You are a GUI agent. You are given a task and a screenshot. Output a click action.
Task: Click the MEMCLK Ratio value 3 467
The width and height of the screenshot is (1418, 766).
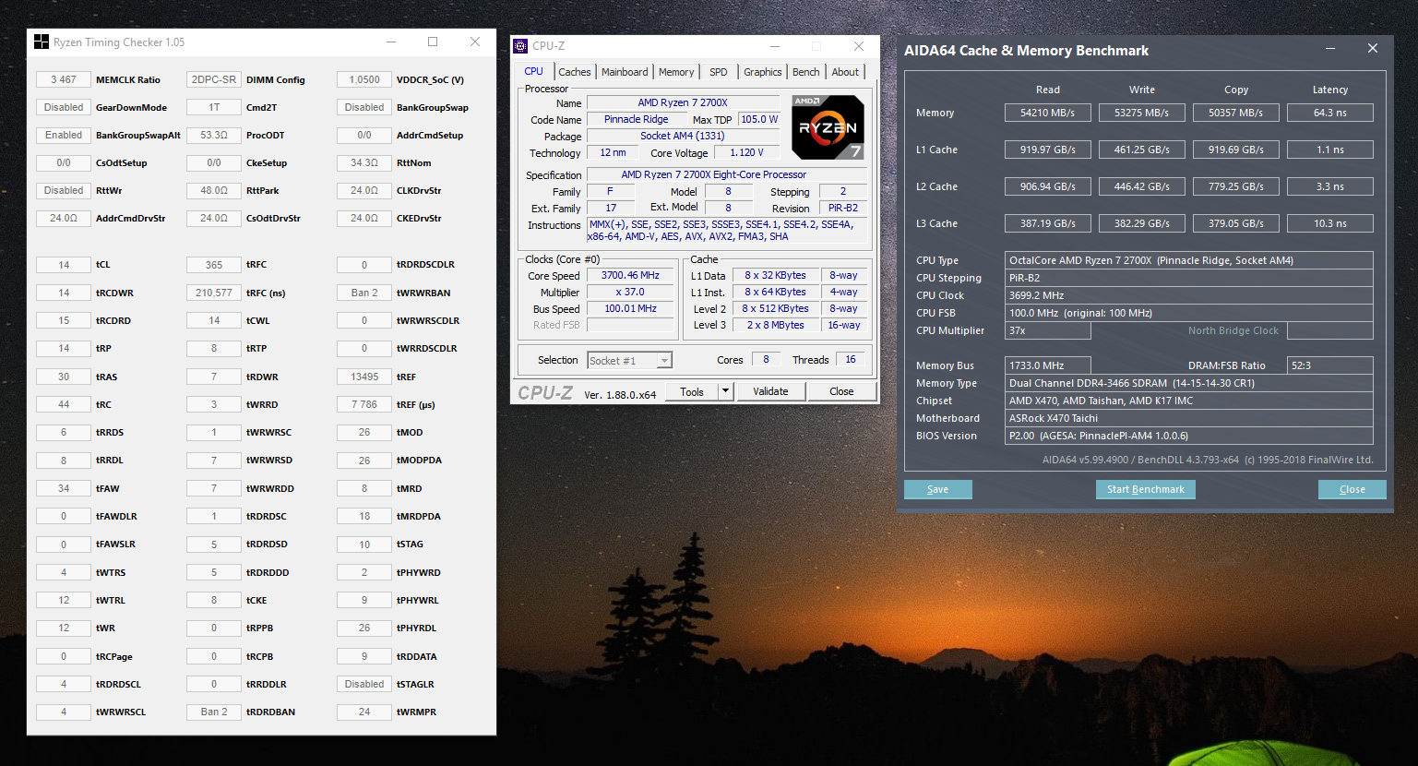(64, 79)
